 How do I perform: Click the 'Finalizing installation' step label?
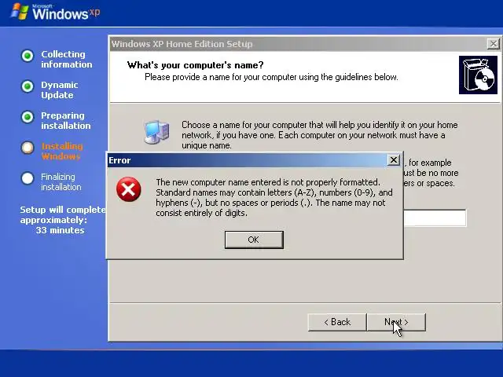(x=61, y=181)
